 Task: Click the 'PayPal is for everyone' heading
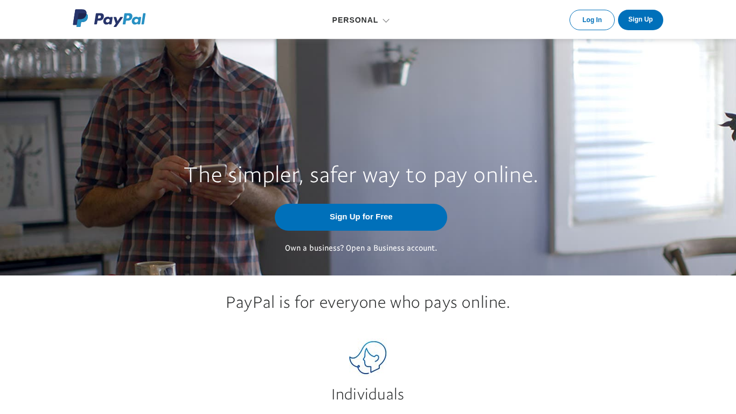coord(367,302)
